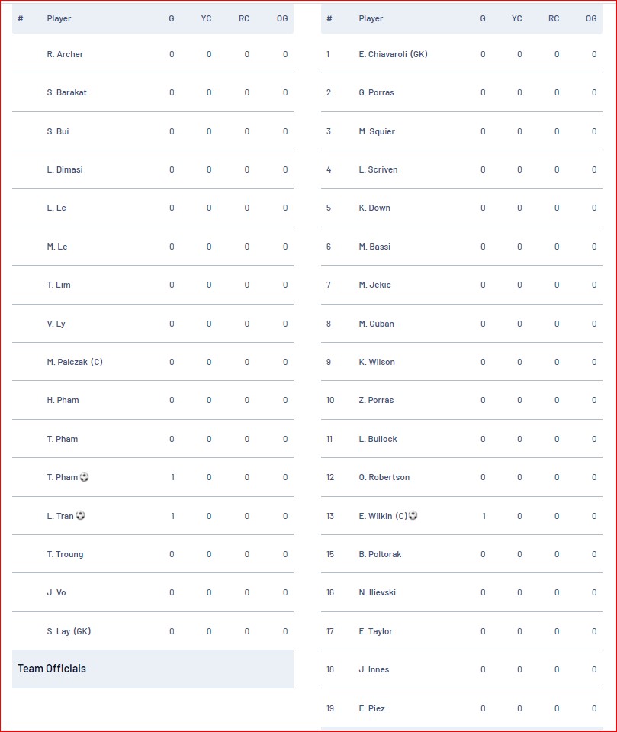
Task: Click the RC column header in left table
Action: coord(244,18)
